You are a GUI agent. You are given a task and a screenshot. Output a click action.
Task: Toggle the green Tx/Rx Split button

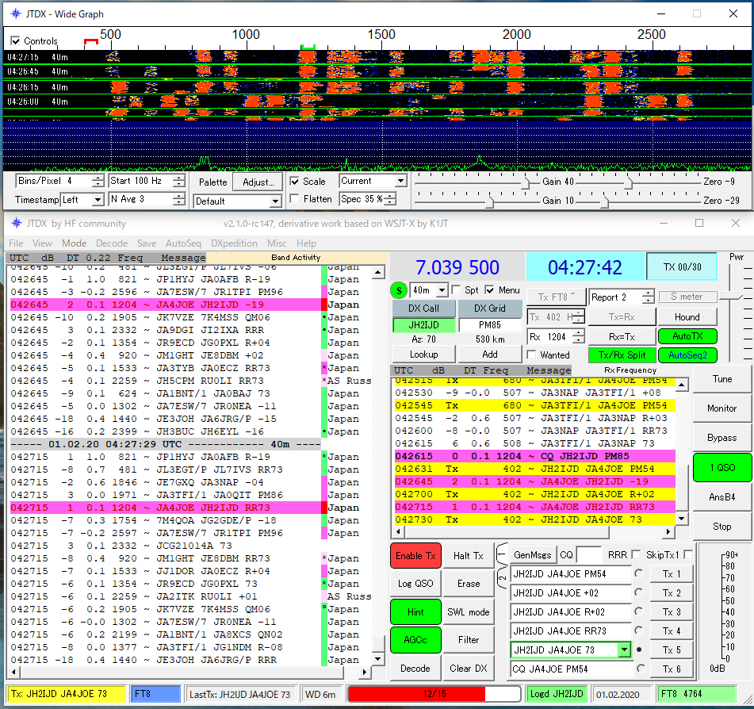tap(621, 355)
